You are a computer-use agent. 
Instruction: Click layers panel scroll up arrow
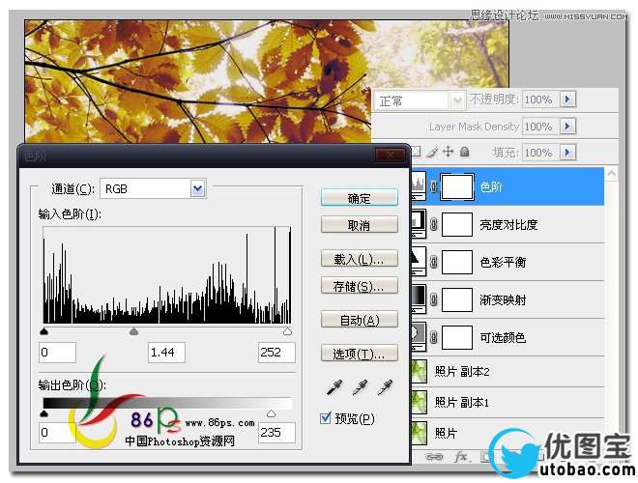[x=612, y=173]
